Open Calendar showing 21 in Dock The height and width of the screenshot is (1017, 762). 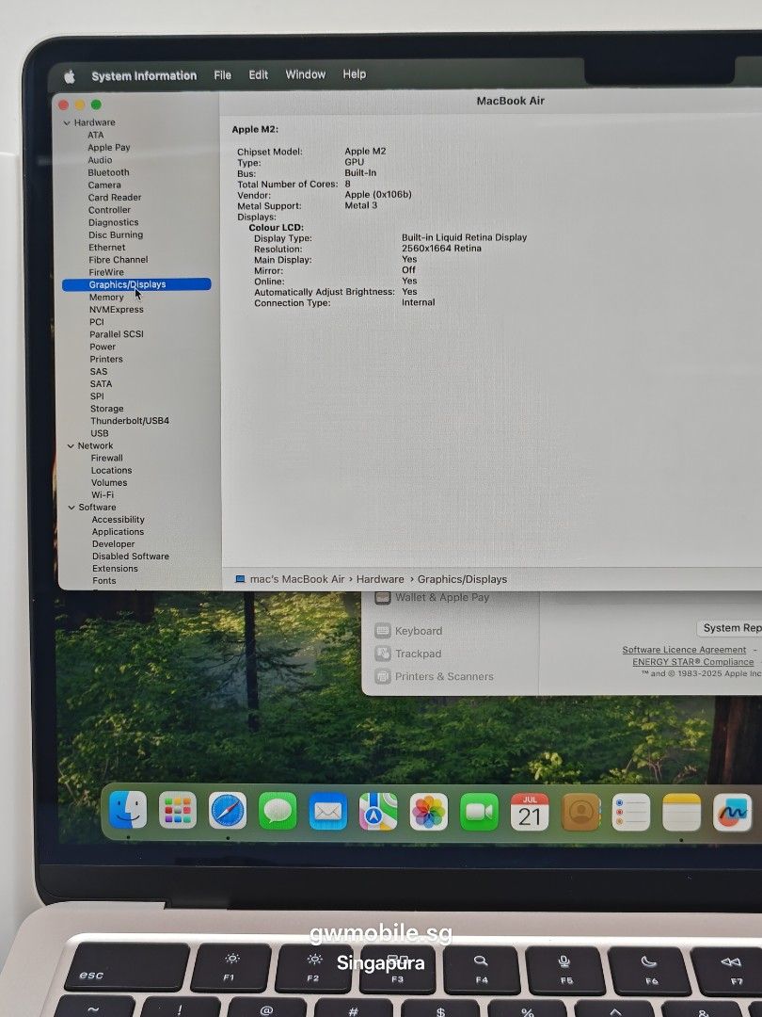[x=530, y=812]
